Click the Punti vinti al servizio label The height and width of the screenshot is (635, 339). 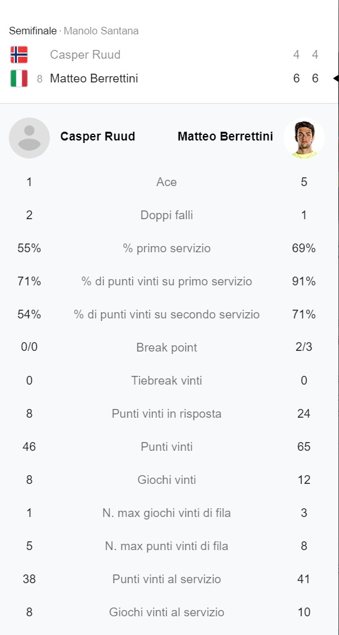click(167, 579)
